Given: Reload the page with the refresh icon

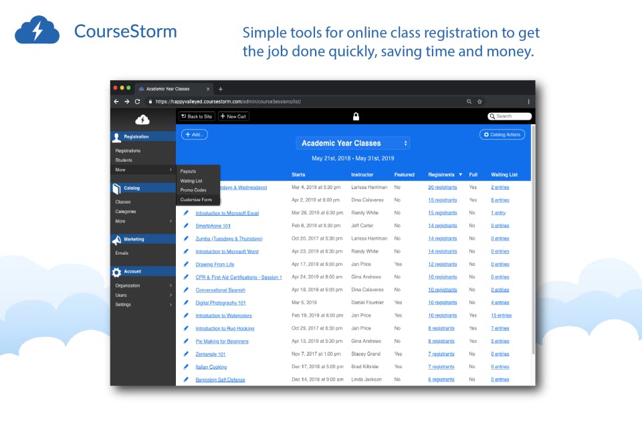Looking at the screenshot, I should pos(138,102).
